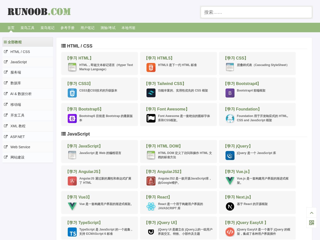The image size is (320, 240).
Task: Jump to AI & 数据分析 category
Action: [21, 94]
